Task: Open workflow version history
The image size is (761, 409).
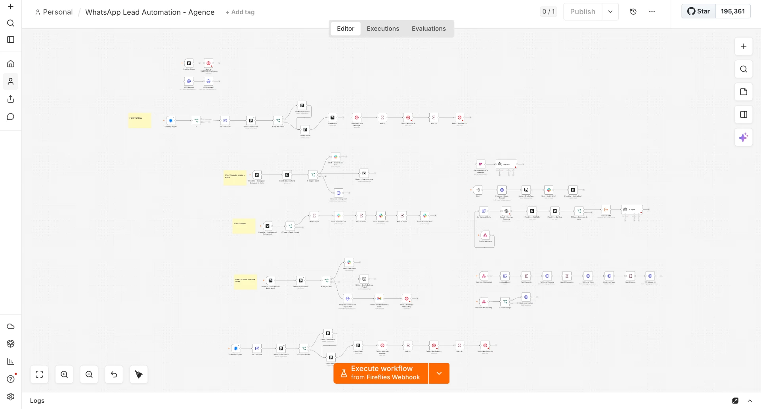Action: (x=633, y=12)
